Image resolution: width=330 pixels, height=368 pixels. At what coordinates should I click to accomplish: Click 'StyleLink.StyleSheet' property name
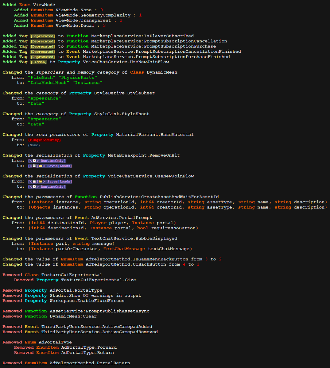coord(122,114)
